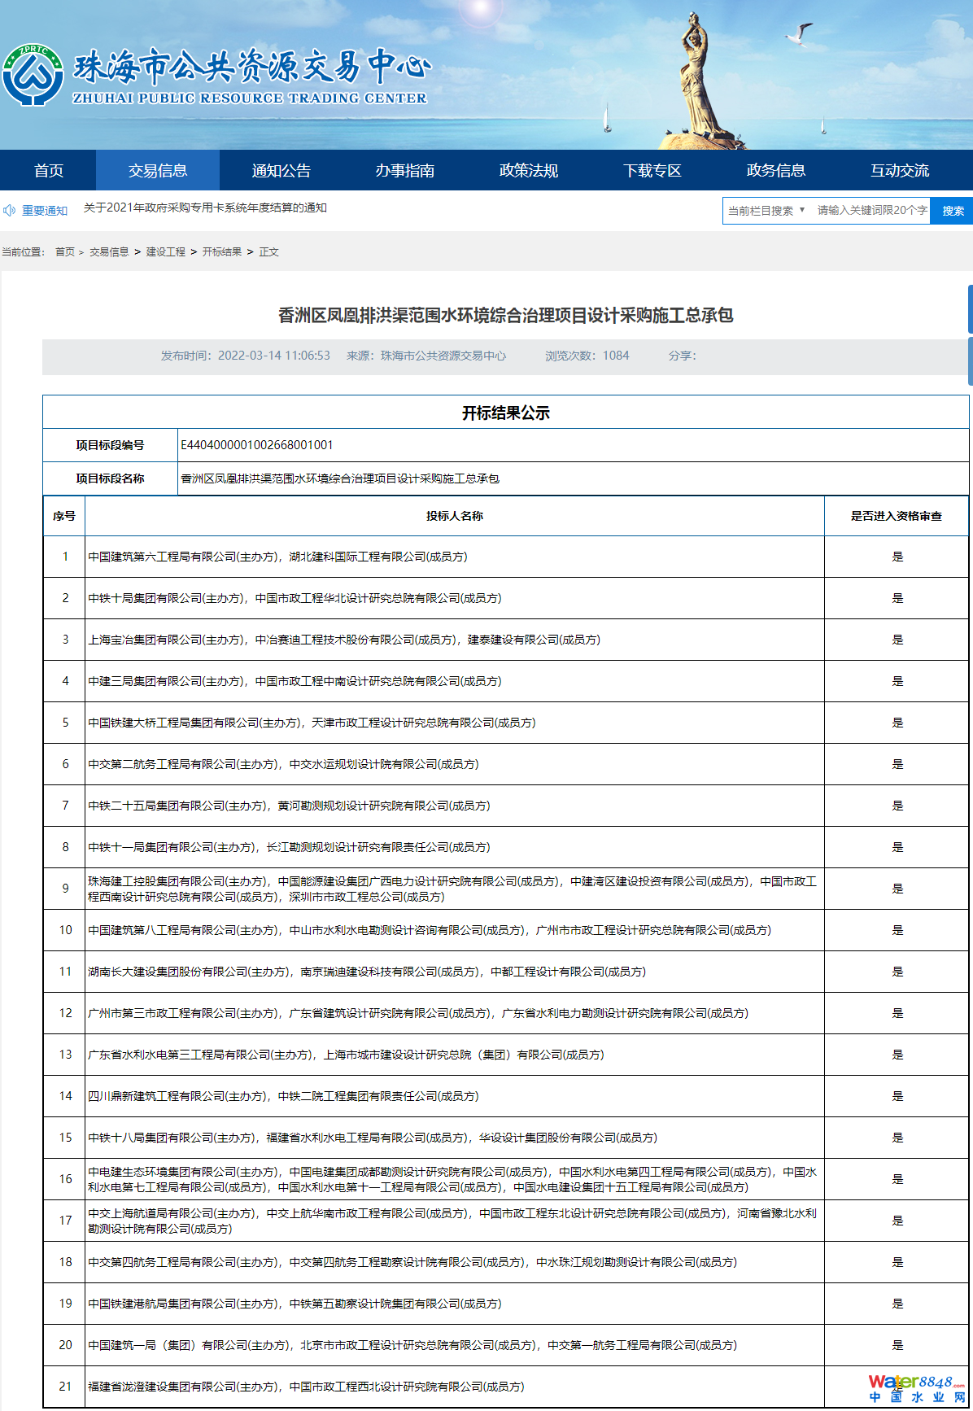Navigate to the 政策法规 section
973x1411 pixels.
(x=529, y=171)
